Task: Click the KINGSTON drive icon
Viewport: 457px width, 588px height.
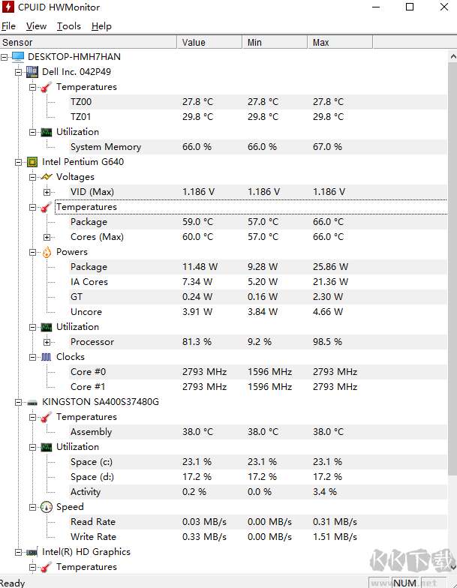Action: 32,402
